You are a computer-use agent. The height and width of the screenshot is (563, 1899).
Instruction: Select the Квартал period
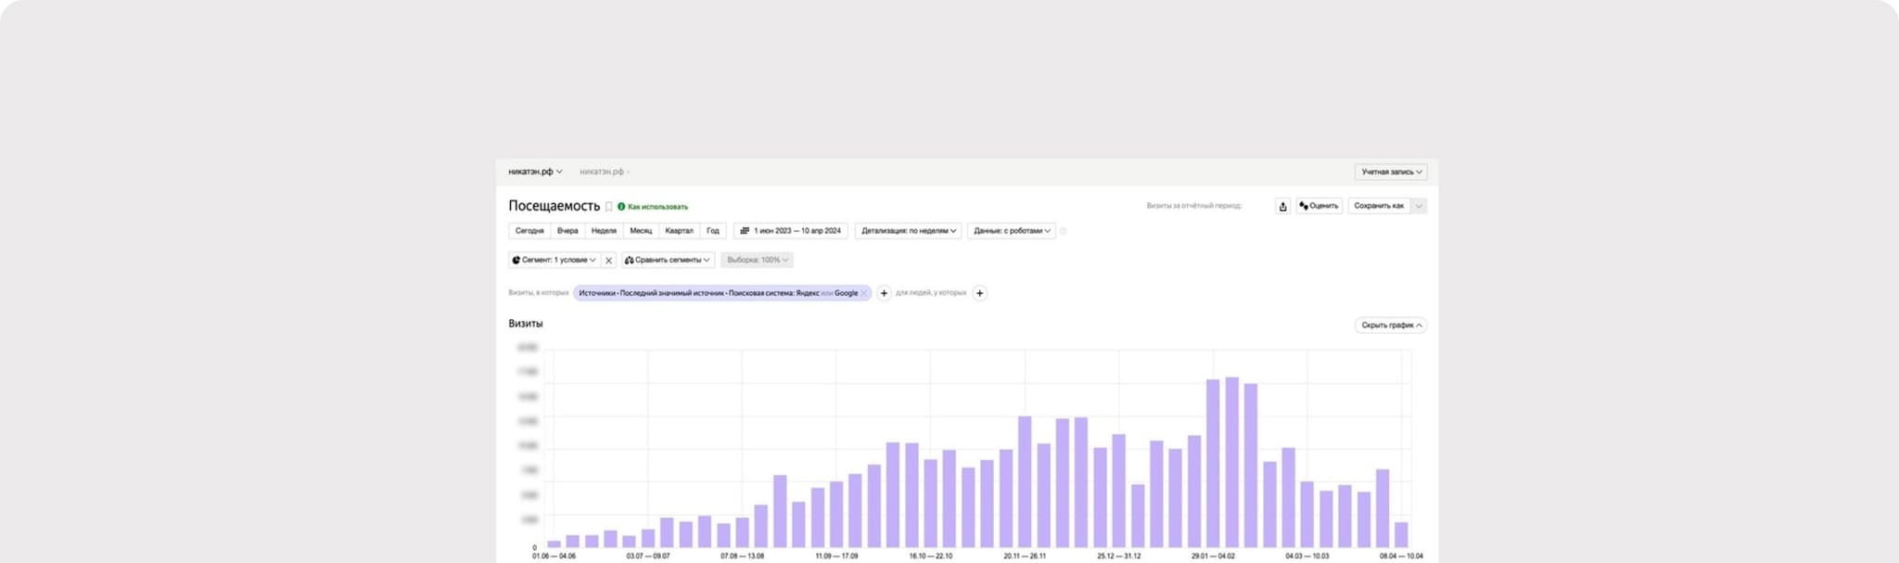[679, 231]
